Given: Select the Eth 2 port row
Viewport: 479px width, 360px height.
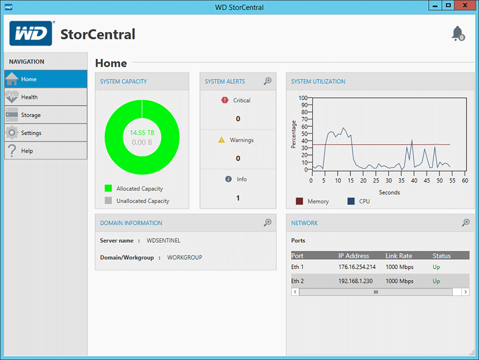Looking at the screenshot, I should (380, 281).
